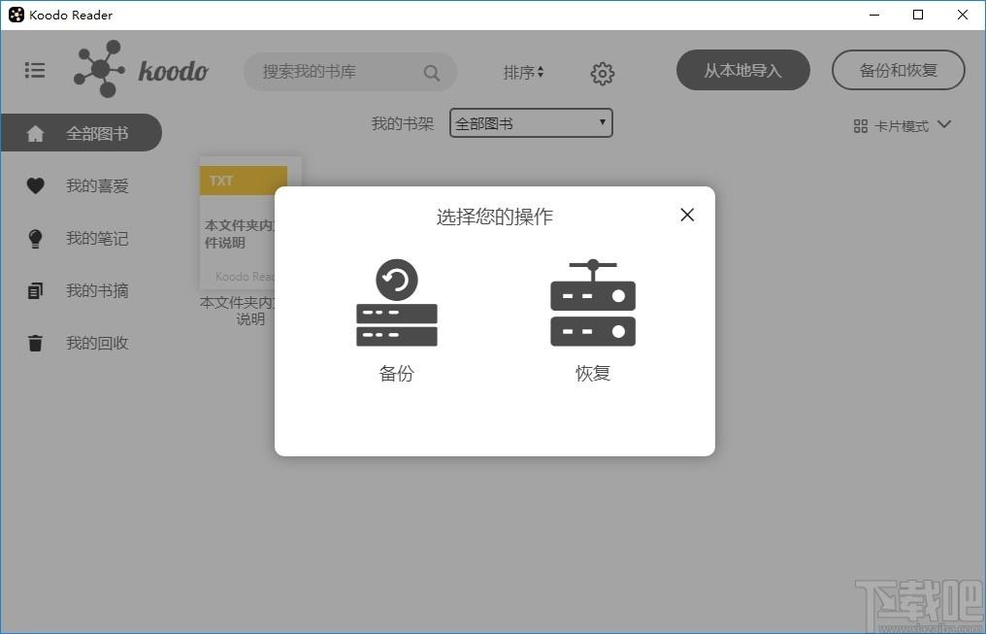986x634 pixels.
Task: Click the card mode grid icon
Action: (x=861, y=126)
